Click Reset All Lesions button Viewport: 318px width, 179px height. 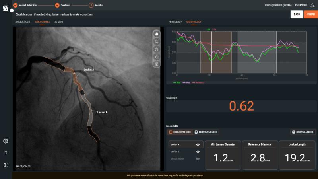[303, 132]
